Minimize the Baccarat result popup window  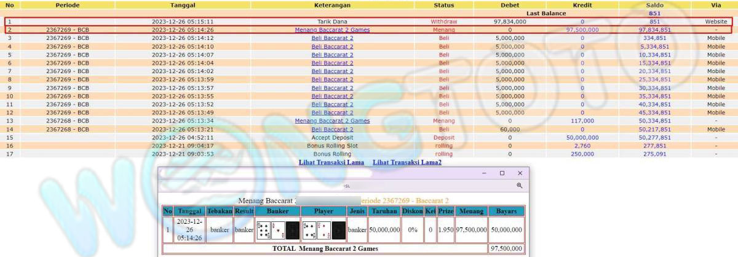point(484,173)
